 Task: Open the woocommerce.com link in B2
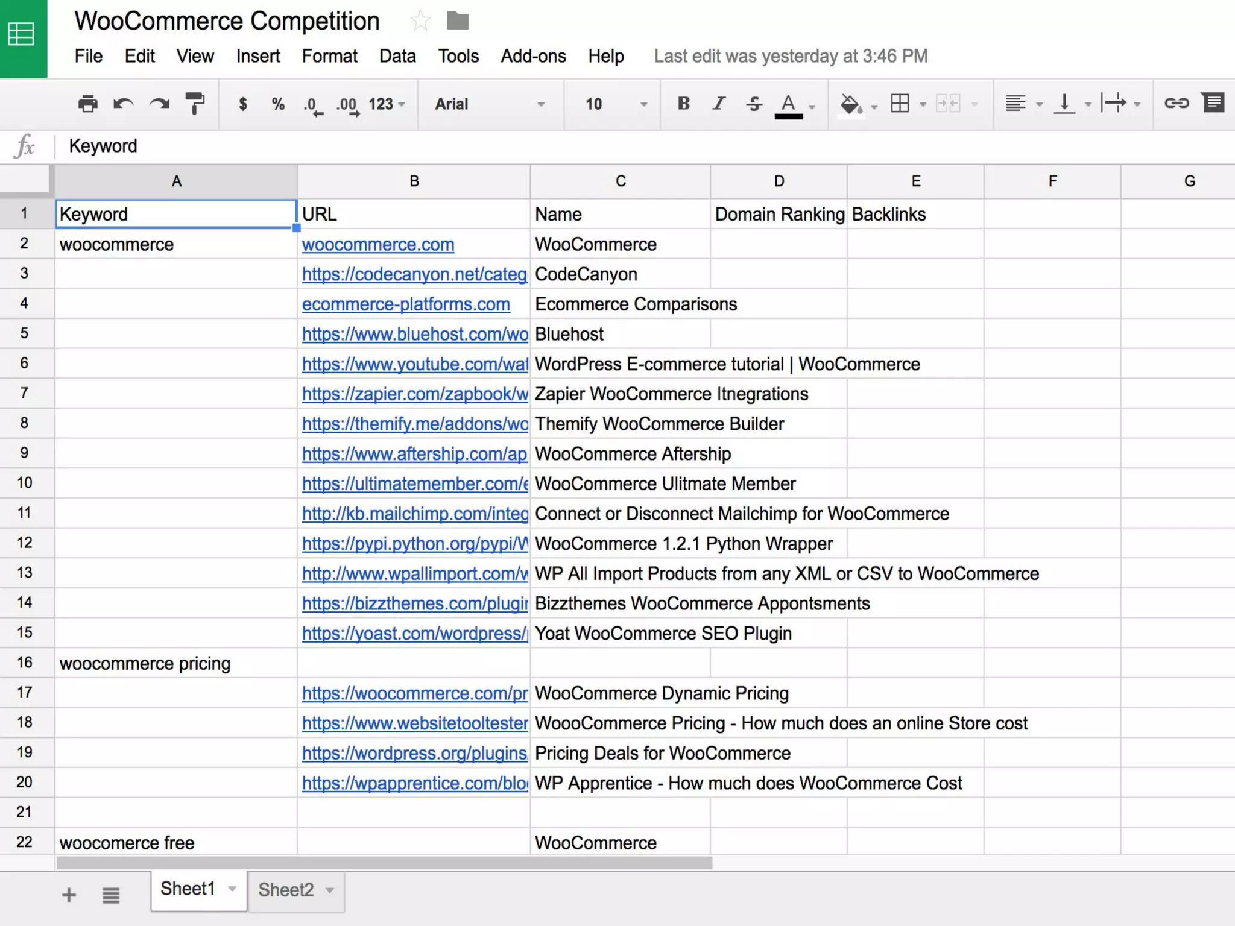tap(377, 244)
